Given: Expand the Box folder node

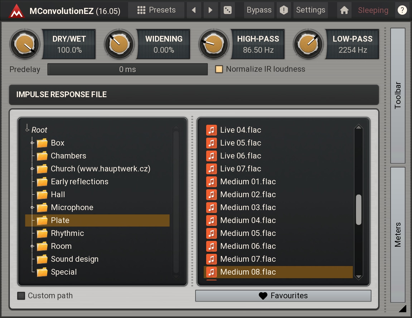Looking at the screenshot, I should [x=32, y=143].
